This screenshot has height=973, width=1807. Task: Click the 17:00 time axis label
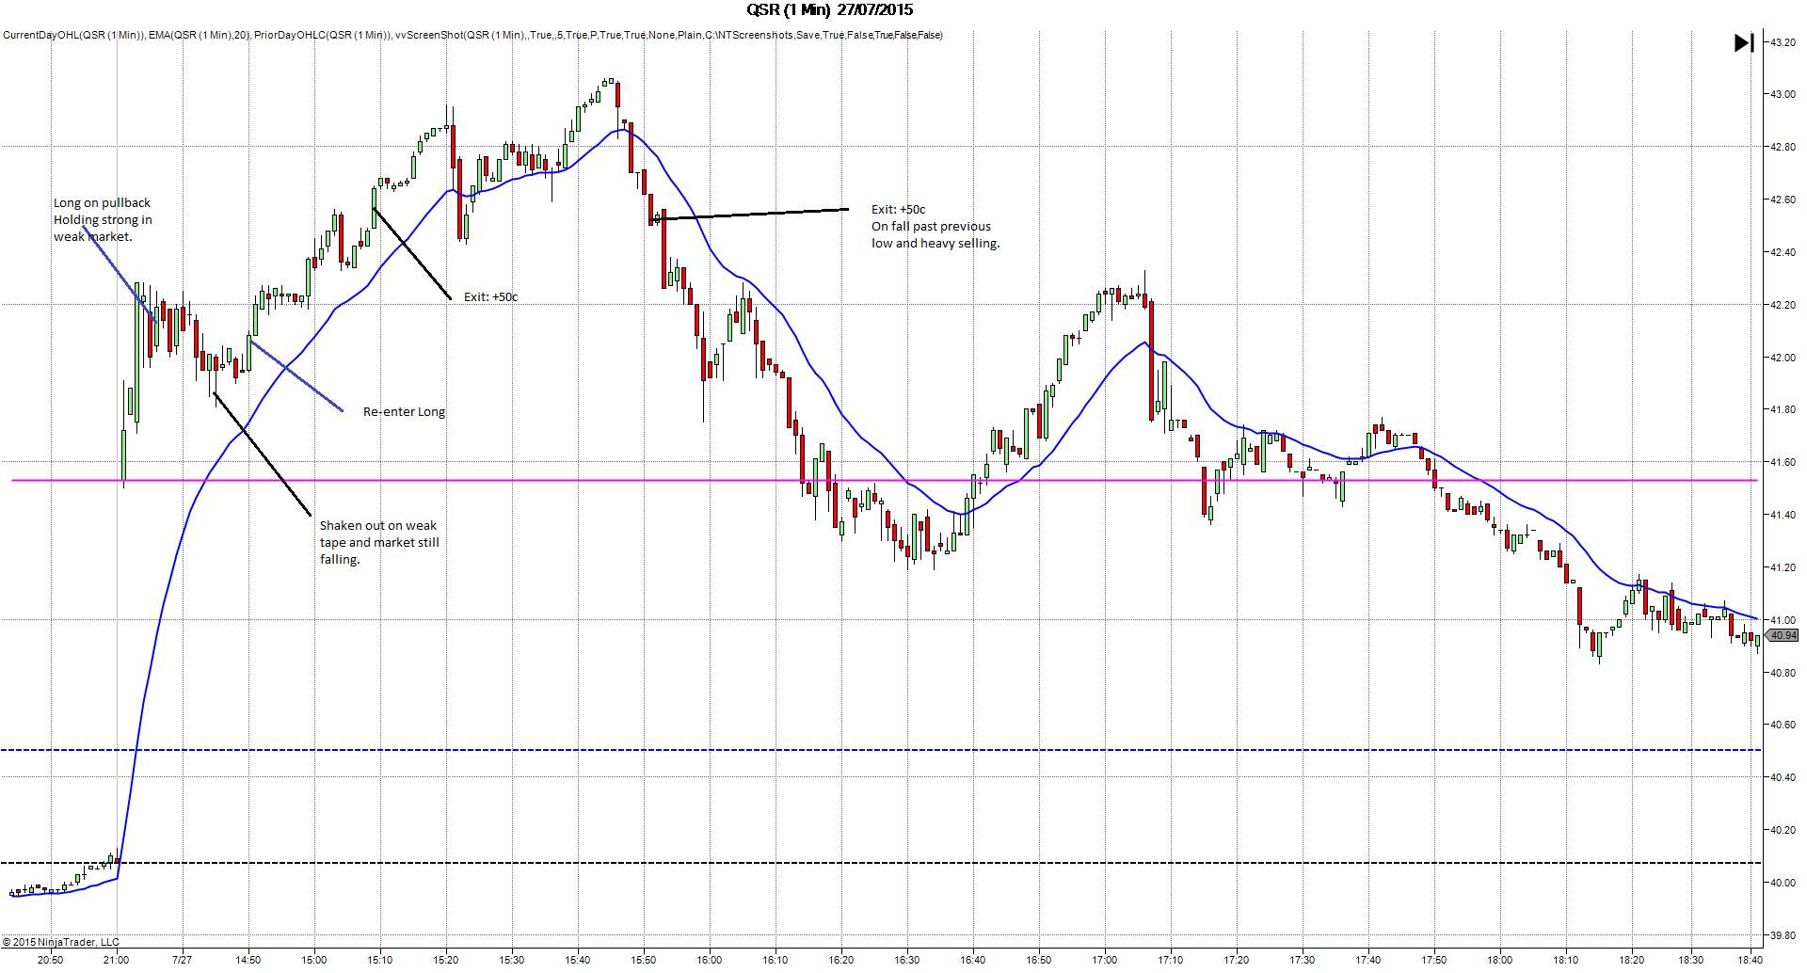coord(1105,960)
